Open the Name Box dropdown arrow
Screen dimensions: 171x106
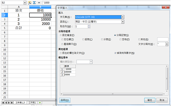tap(25, 3)
